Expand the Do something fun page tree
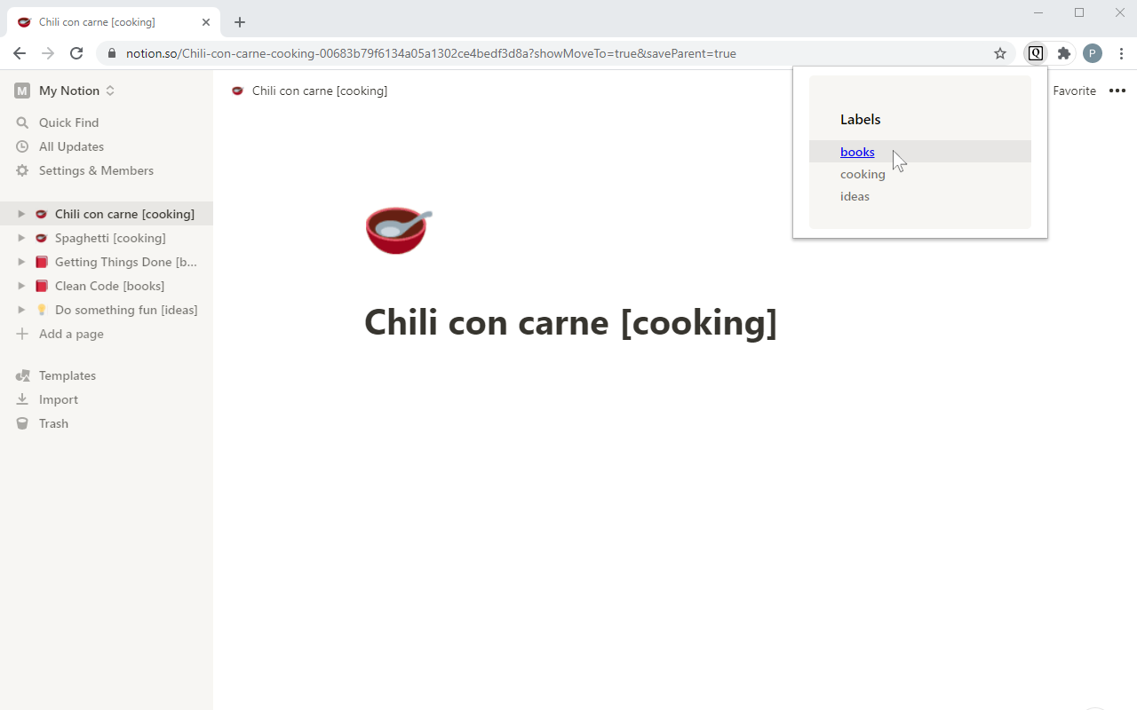Viewport: 1137px width, 710px height. click(x=21, y=310)
